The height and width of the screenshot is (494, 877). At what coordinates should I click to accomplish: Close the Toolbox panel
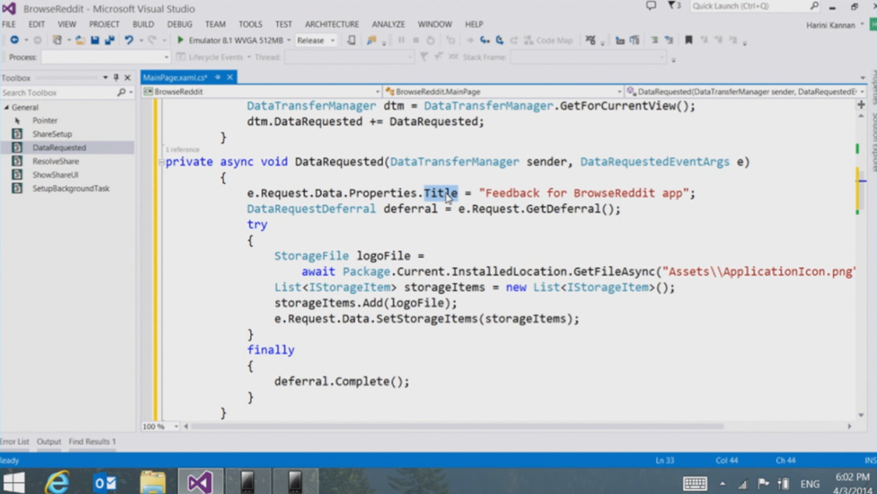[x=128, y=78]
